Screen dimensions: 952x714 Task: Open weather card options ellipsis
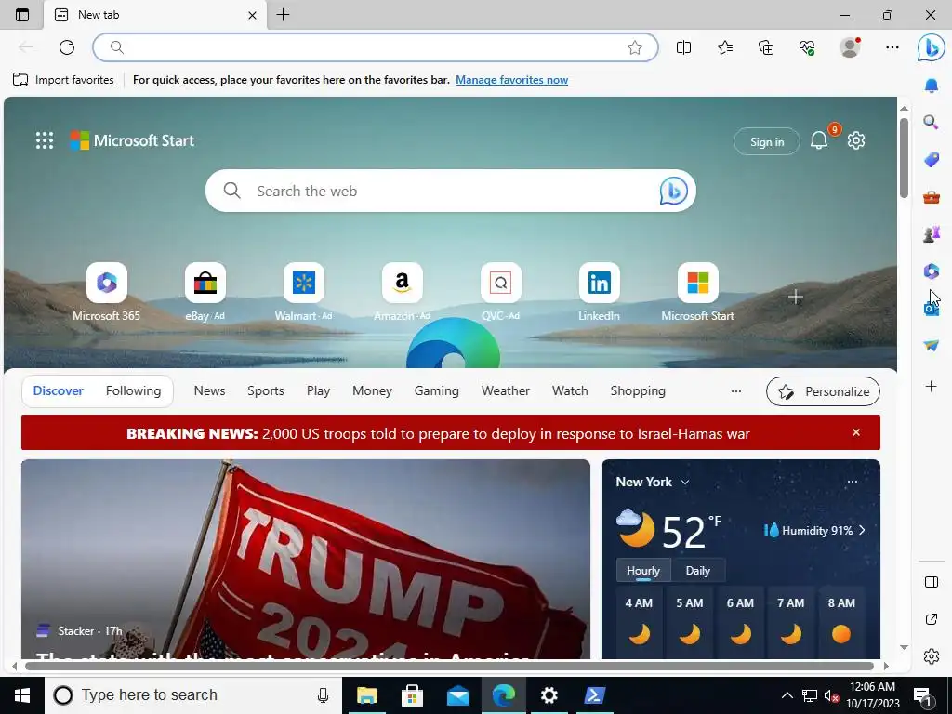(x=853, y=482)
